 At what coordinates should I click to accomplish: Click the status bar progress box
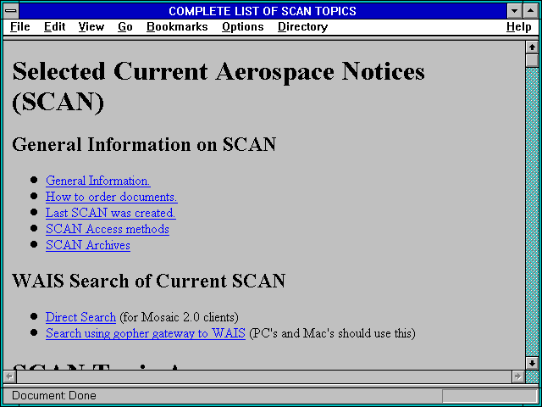coord(489,396)
